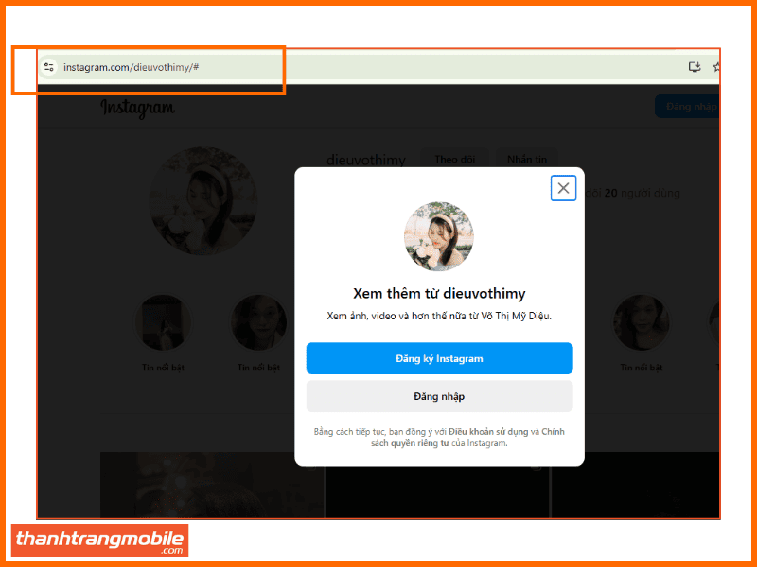Open the first post thumbnail in grid

click(x=212, y=485)
